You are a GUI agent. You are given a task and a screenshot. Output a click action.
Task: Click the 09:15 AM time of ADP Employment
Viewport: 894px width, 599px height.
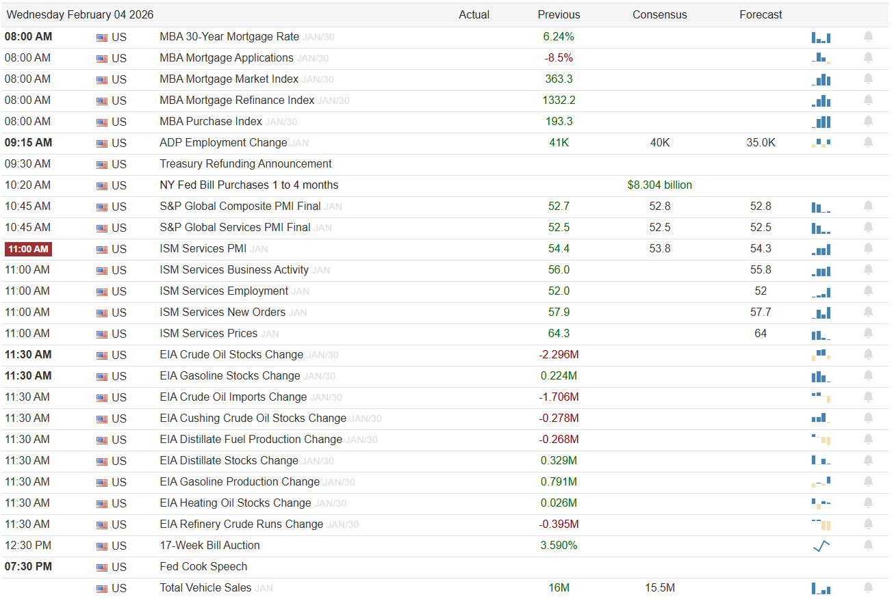point(28,142)
